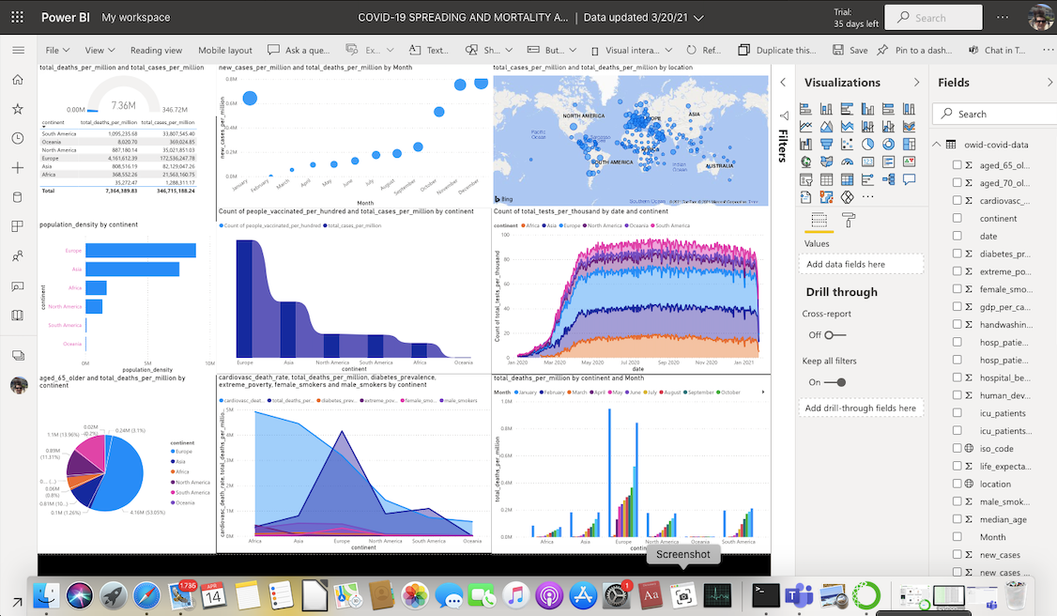Viewport: 1057px width, 616px height.
Task: Select the scatter chart visualization icon
Action: tap(847, 144)
